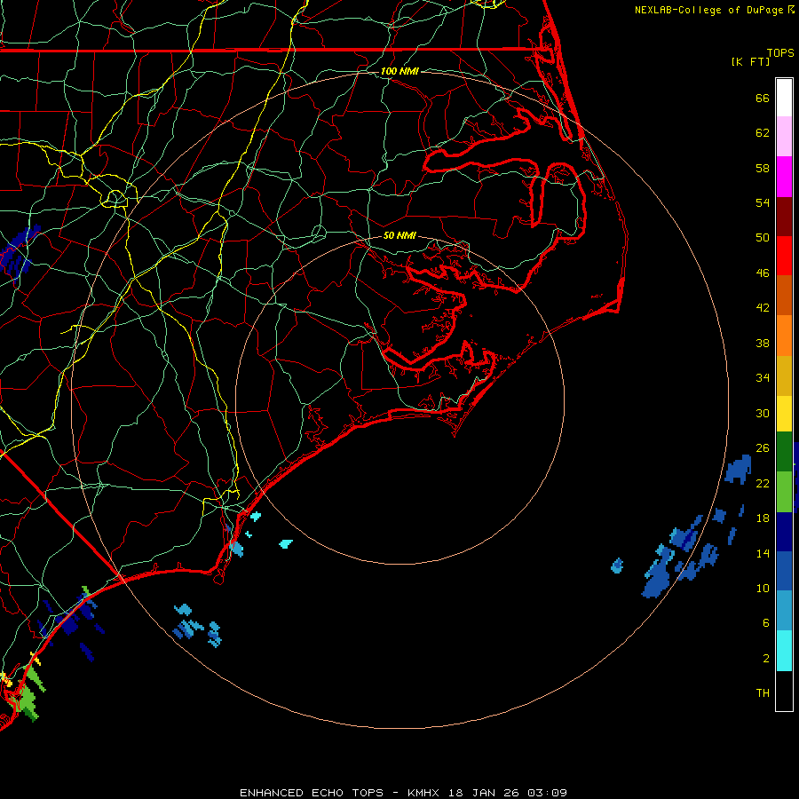The image size is (799, 799).
Task: Click the legend value 6
Action: 766,623
